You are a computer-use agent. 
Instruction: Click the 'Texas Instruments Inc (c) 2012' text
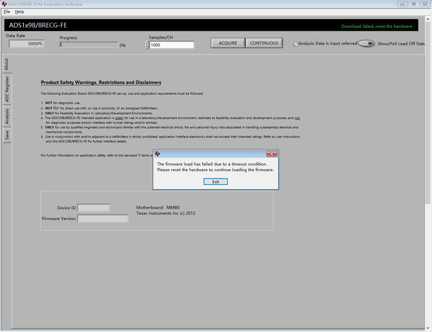[x=166, y=213]
